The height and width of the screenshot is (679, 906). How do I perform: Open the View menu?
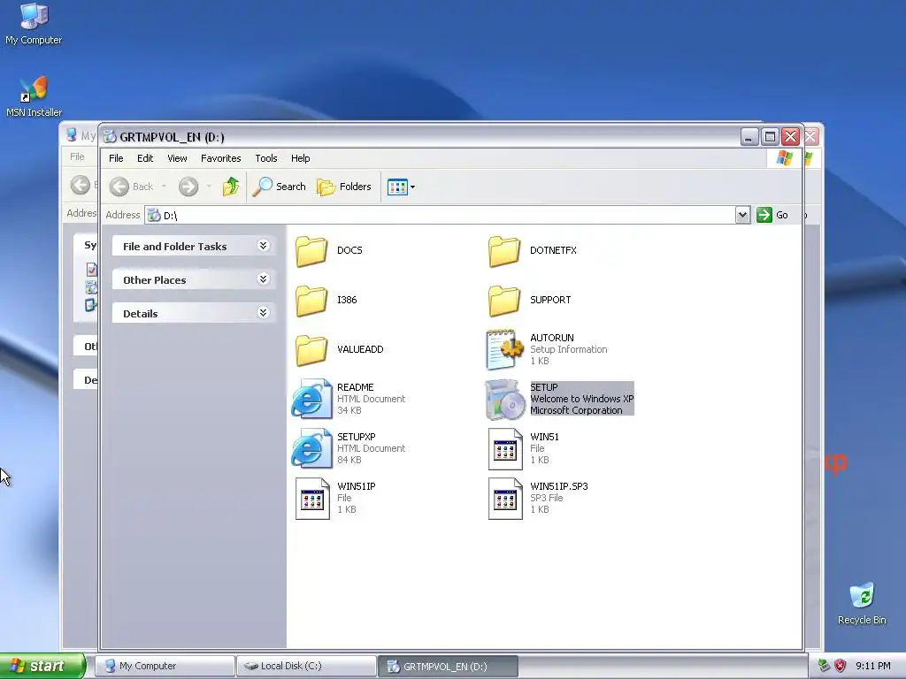[177, 158]
